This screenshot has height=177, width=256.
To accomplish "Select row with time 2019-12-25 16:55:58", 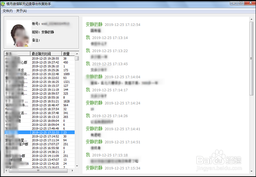I will point(39,148).
